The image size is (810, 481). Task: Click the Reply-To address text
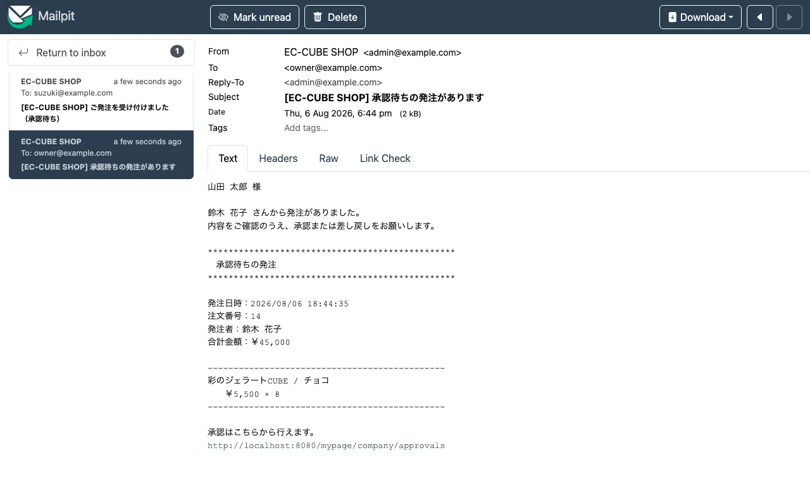[333, 82]
